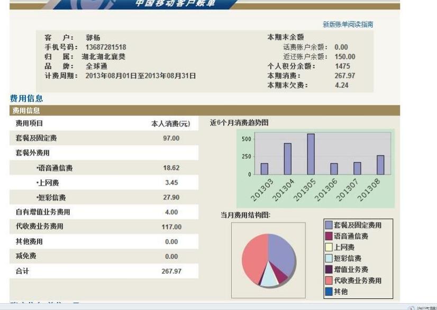Click the 上网费 legend color swatch
This screenshot has height=310, width=437.
coord(329,247)
